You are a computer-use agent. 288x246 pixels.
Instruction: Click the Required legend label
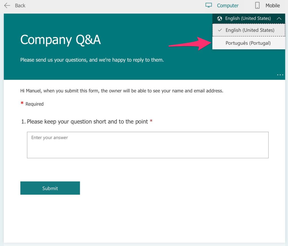pyautogui.click(x=34, y=104)
